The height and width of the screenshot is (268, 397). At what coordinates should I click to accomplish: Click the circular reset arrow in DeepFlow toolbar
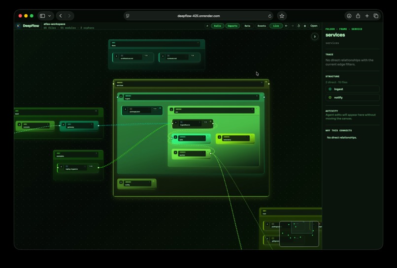coord(299,26)
